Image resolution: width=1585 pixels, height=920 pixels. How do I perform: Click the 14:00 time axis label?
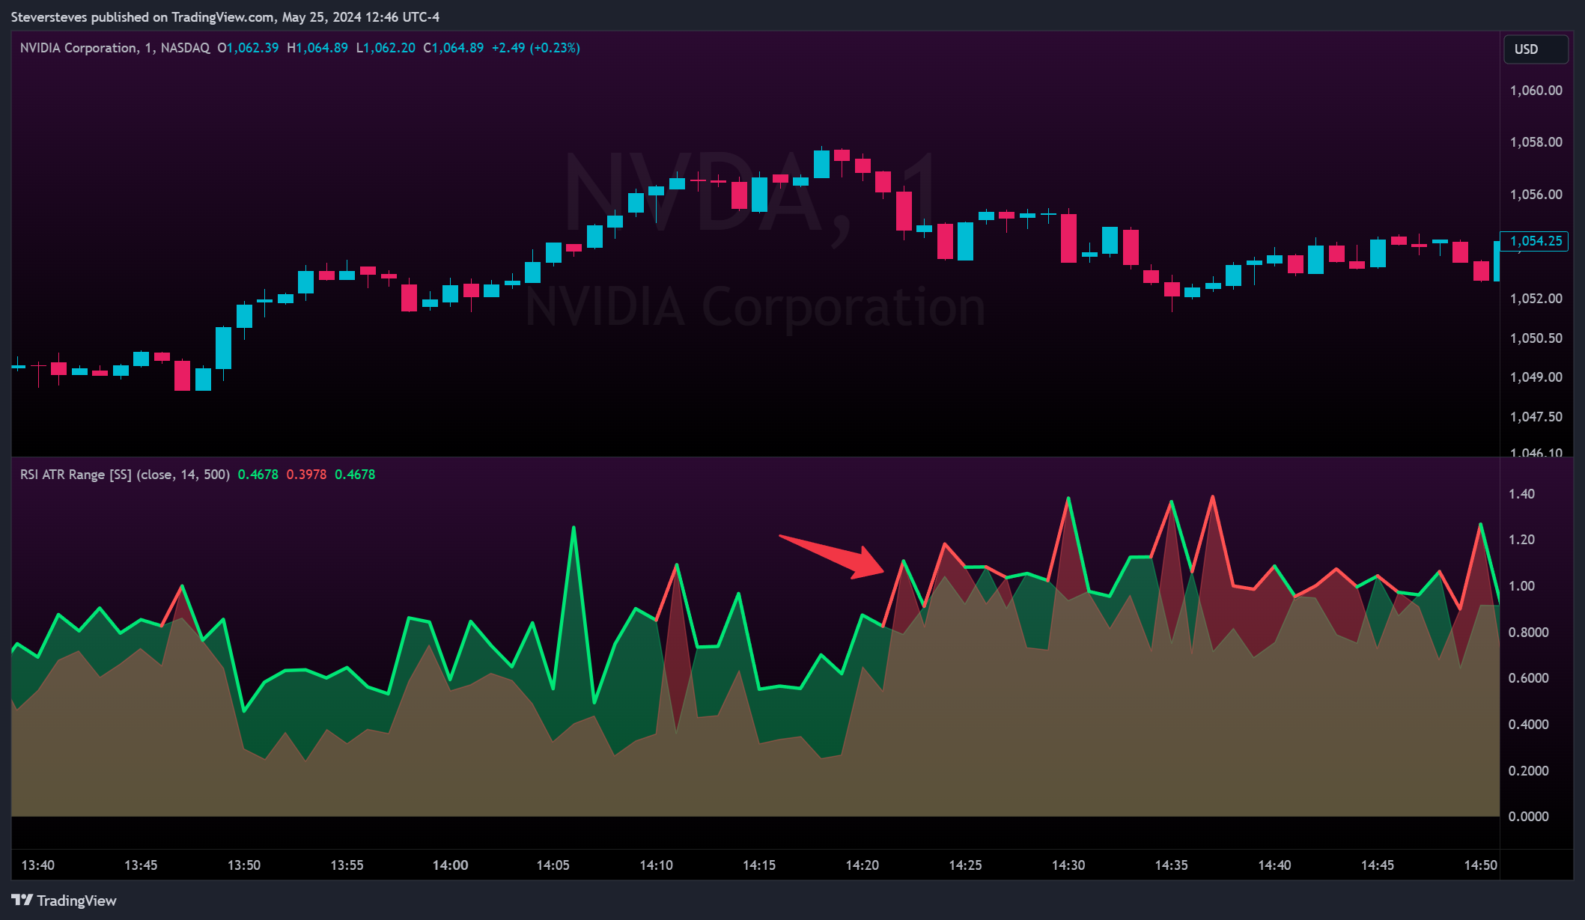pos(450,865)
